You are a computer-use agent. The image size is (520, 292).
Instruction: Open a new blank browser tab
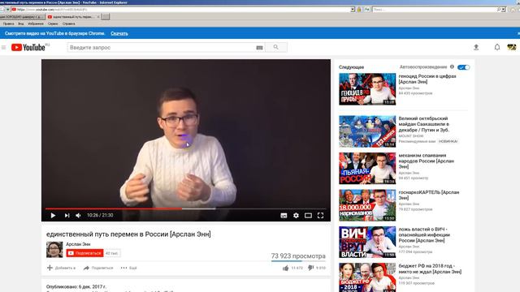(106, 16)
